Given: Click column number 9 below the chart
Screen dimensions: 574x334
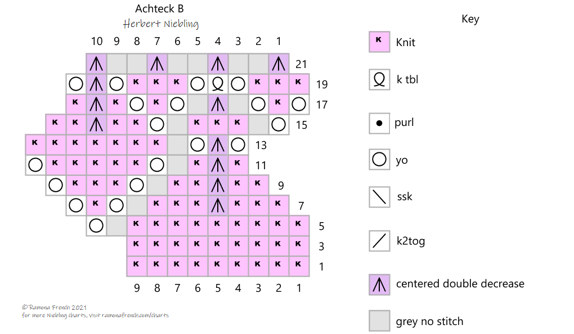Looking at the screenshot, I should 137,288.
